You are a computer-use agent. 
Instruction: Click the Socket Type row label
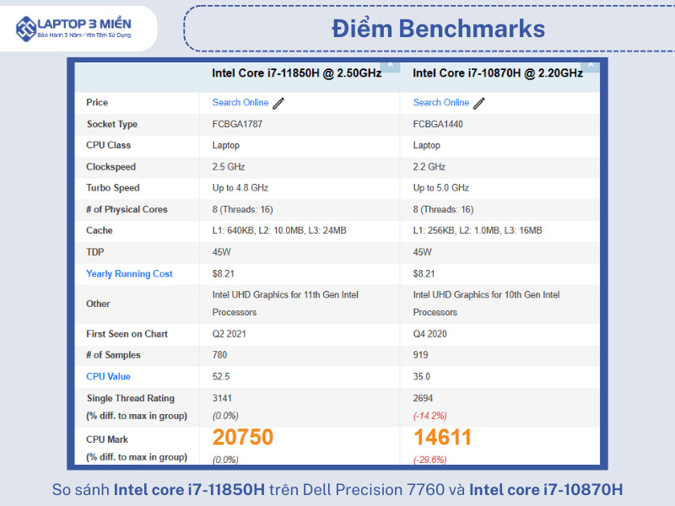(x=111, y=125)
